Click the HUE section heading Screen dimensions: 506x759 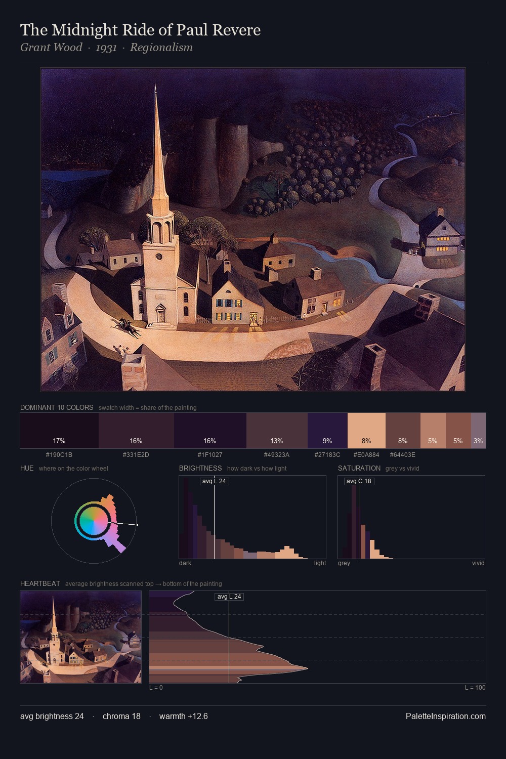[27, 468]
